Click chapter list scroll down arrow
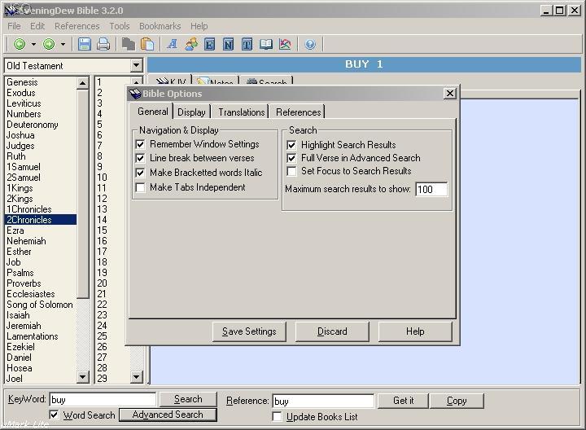Image resolution: width=586 pixels, height=430 pixels. [x=137, y=376]
